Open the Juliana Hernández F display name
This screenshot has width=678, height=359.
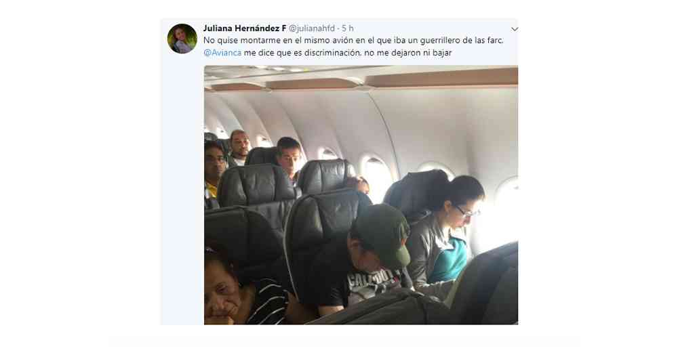(244, 28)
